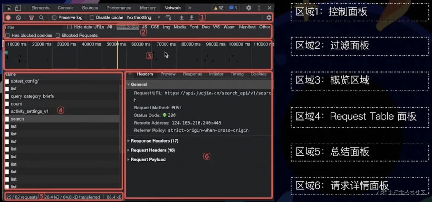Viewport: 432px width, 202px height.
Task: Enable Disable cache checkbox
Action: (x=92, y=17)
